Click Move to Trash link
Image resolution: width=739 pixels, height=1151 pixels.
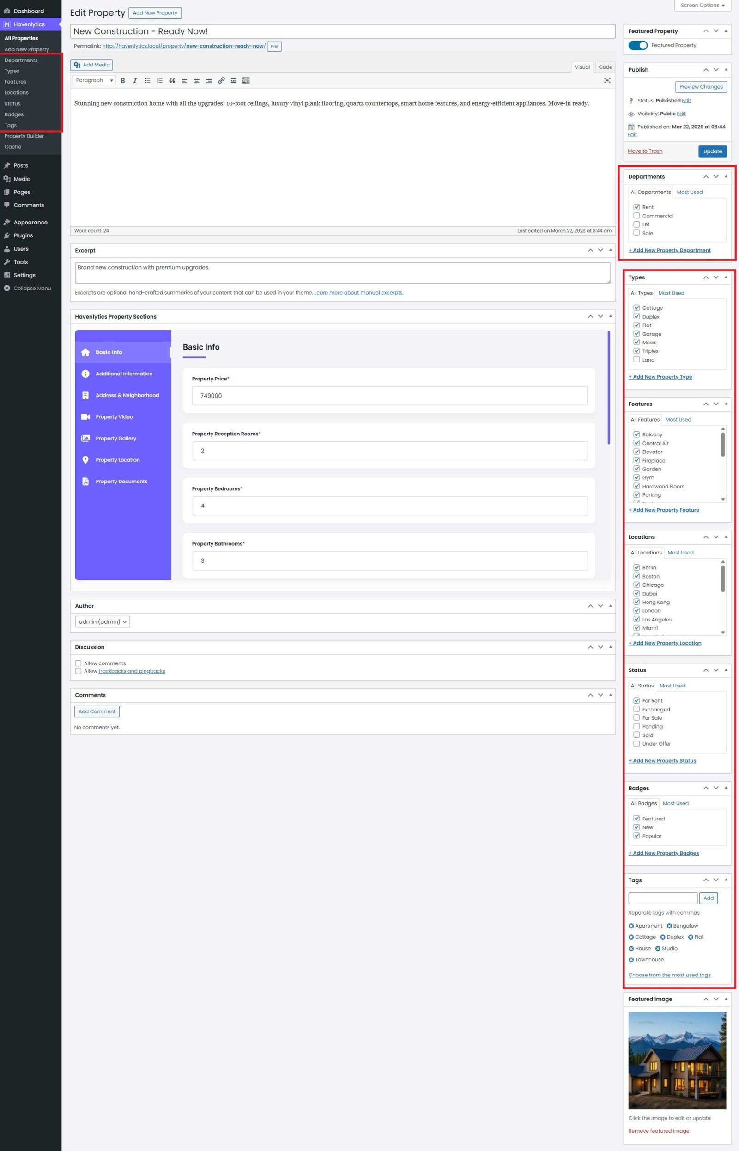click(x=645, y=151)
